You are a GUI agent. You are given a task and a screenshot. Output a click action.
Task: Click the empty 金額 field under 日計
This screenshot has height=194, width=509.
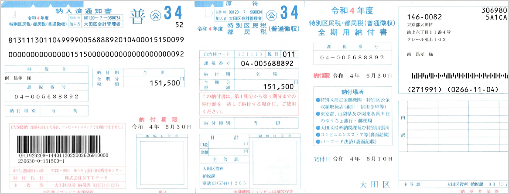(x=229, y=152)
